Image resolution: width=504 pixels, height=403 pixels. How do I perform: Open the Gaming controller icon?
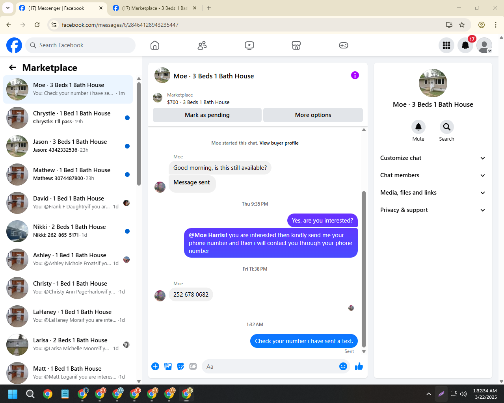(x=344, y=45)
